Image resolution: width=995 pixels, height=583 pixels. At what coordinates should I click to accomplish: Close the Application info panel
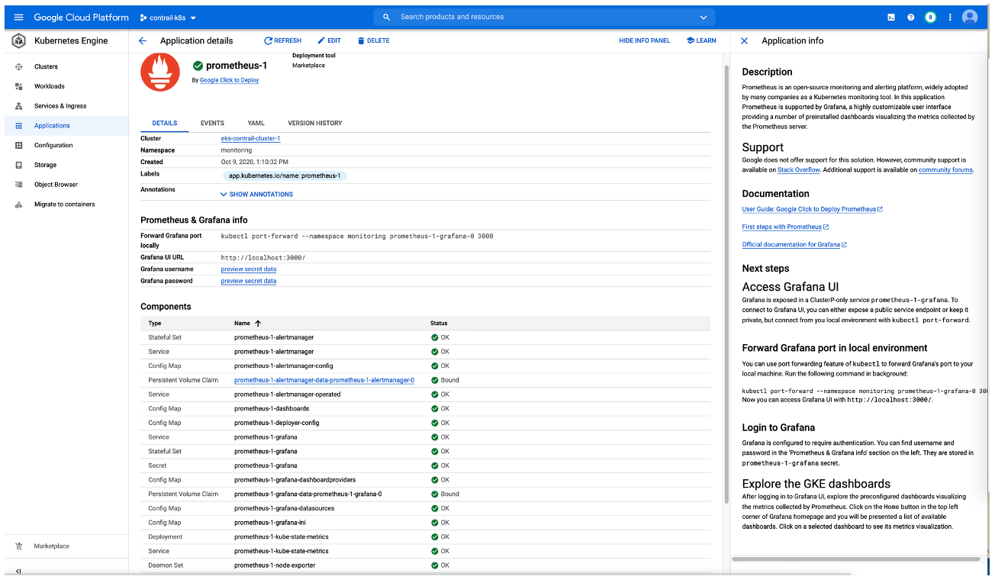(x=745, y=40)
